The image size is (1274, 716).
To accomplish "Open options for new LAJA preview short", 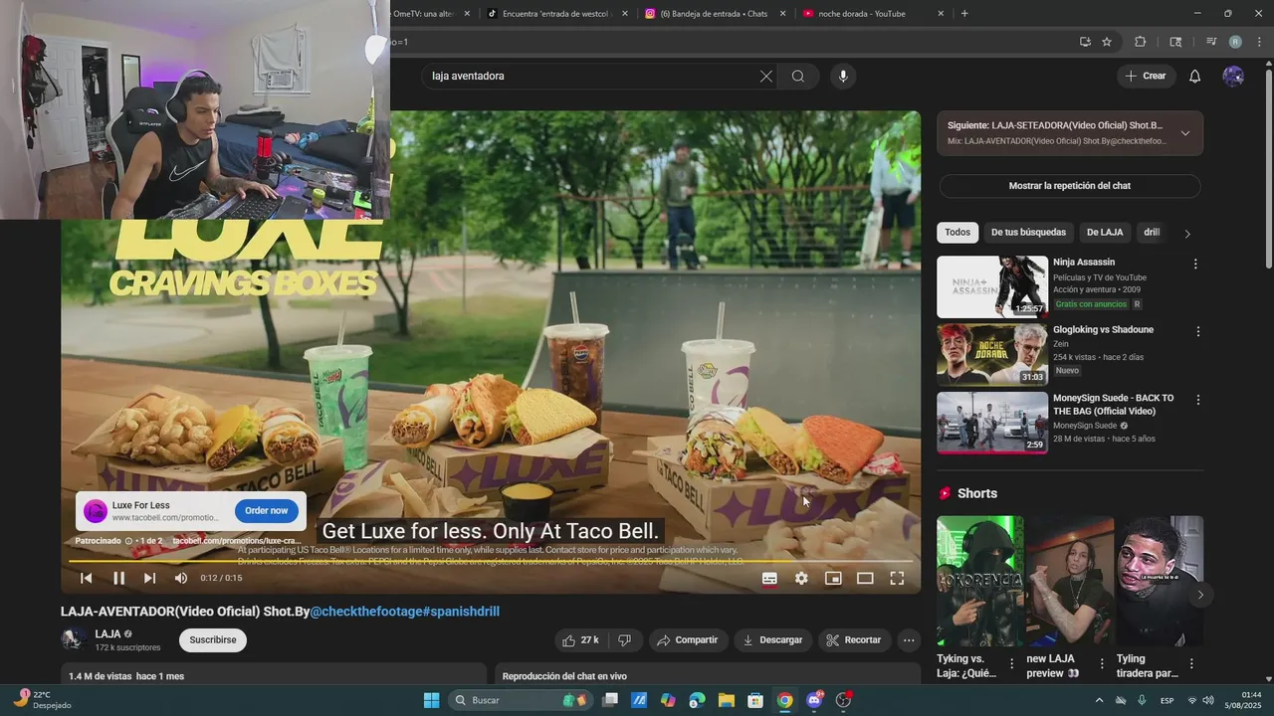I will click(x=1102, y=663).
